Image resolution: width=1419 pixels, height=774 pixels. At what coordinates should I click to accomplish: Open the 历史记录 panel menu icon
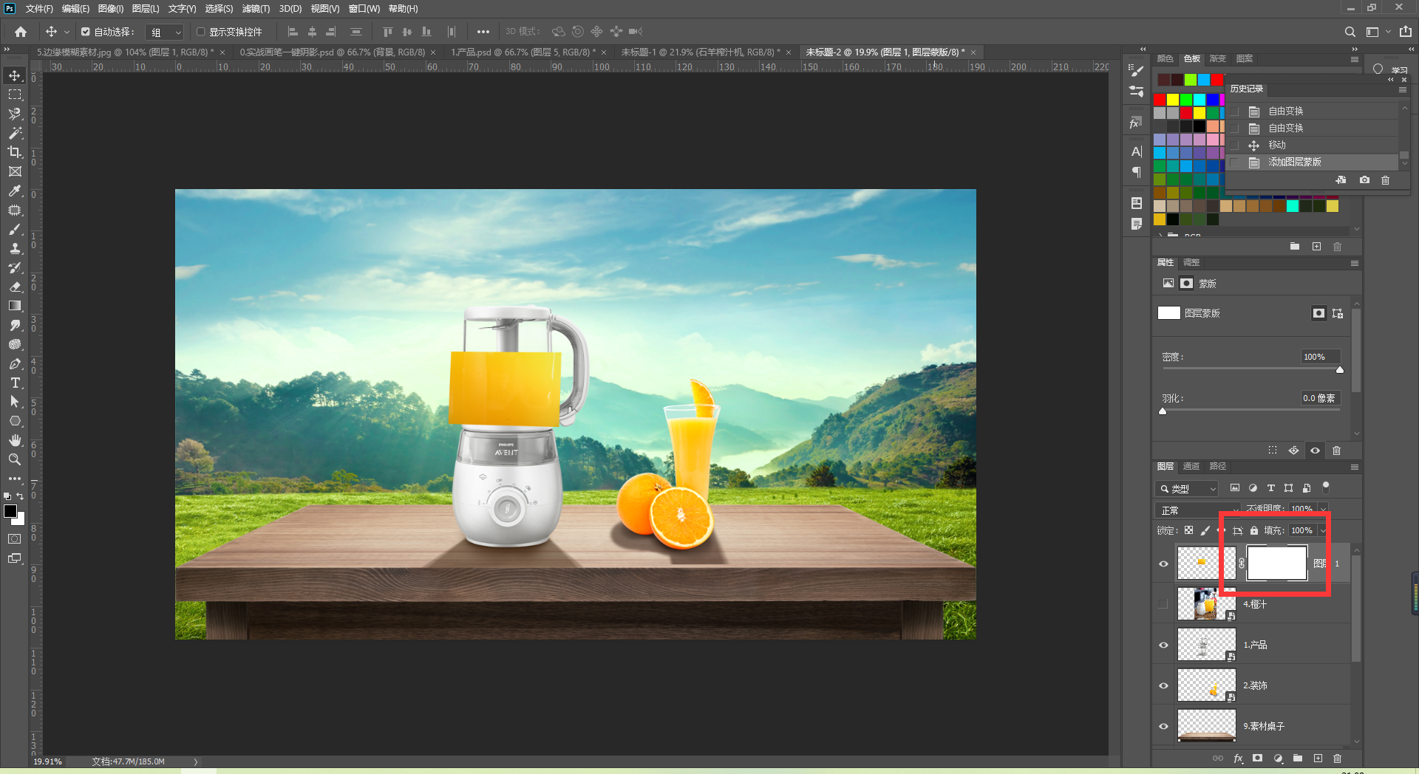coord(1402,89)
